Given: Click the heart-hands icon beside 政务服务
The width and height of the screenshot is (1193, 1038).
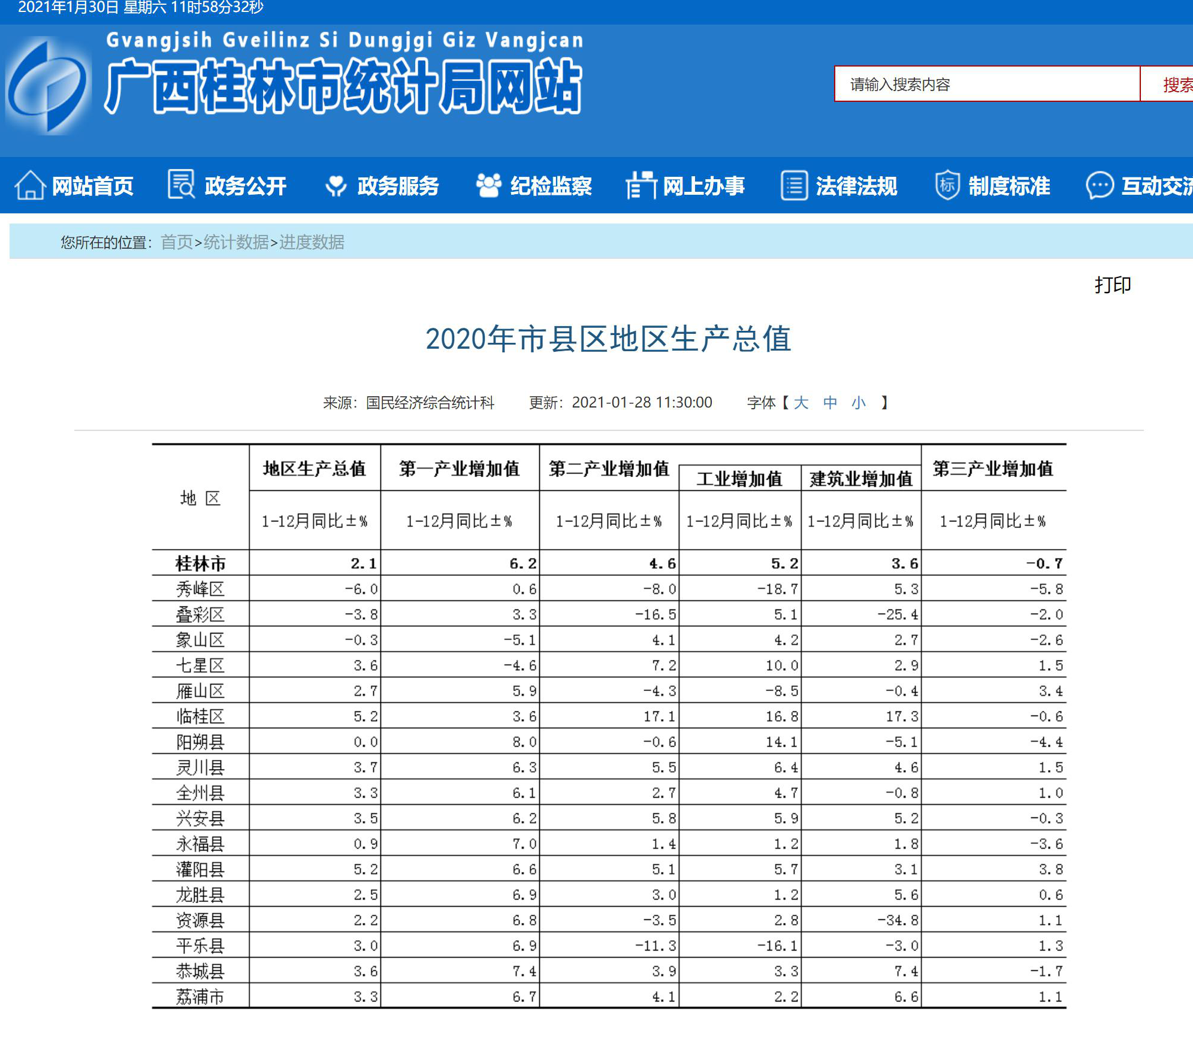Looking at the screenshot, I should click(336, 186).
